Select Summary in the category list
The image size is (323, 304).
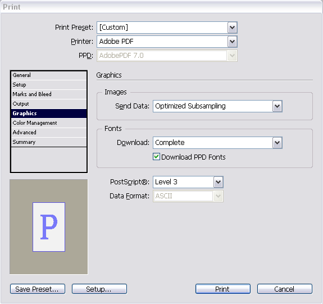pyautogui.click(x=49, y=142)
